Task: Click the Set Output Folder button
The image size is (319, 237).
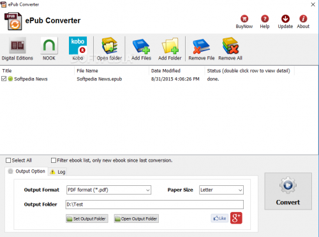Action: (87, 218)
